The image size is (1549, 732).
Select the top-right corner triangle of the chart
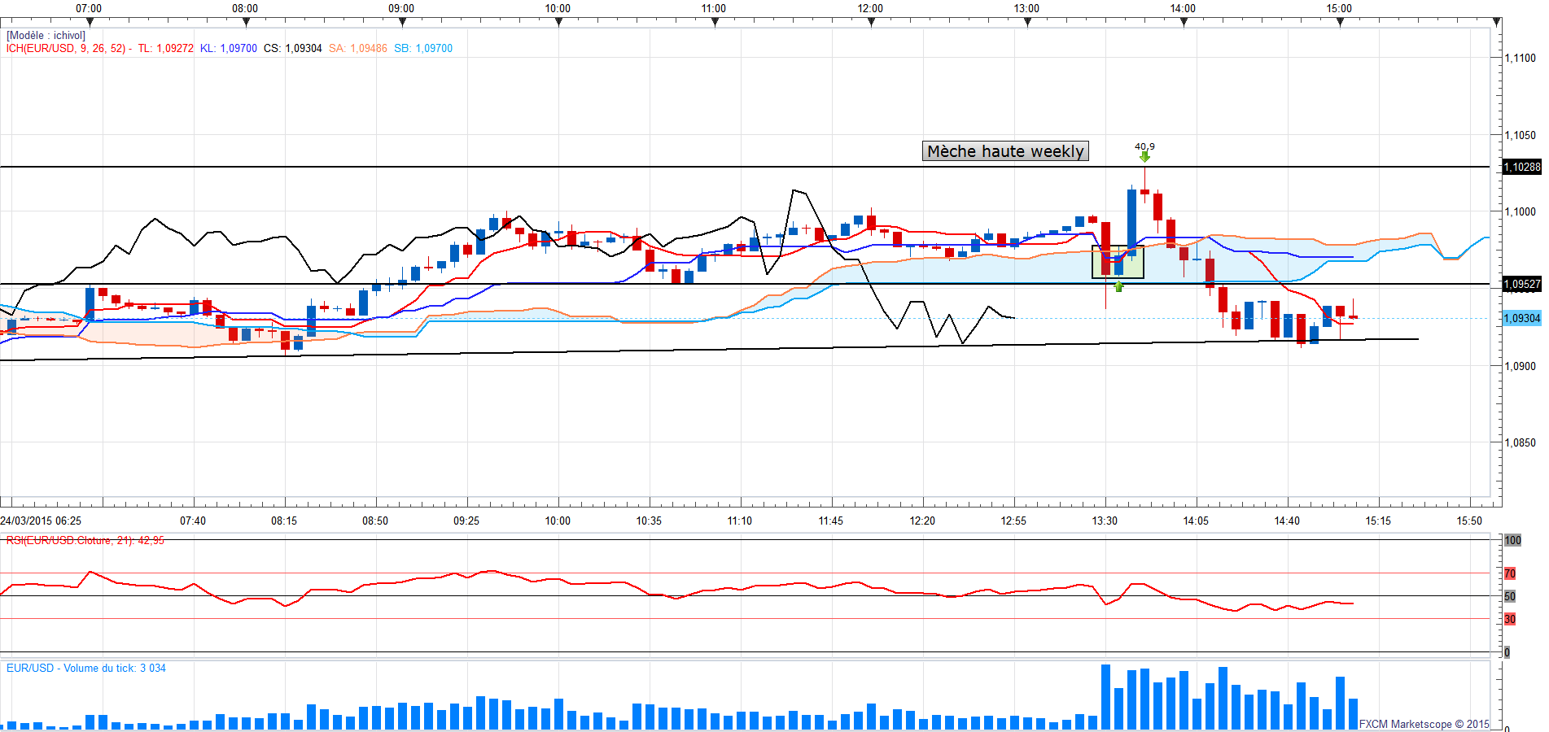tap(1496, 22)
